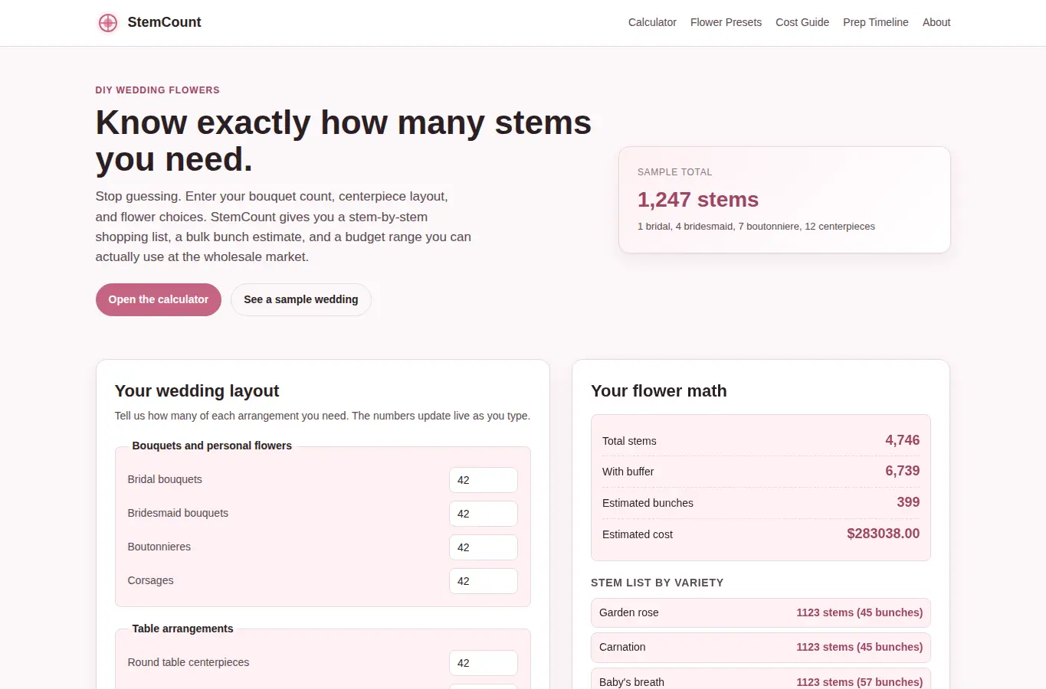Click the With buffer value 6,739
The height and width of the screenshot is (689, 1046).
click(x=903, y=471)
